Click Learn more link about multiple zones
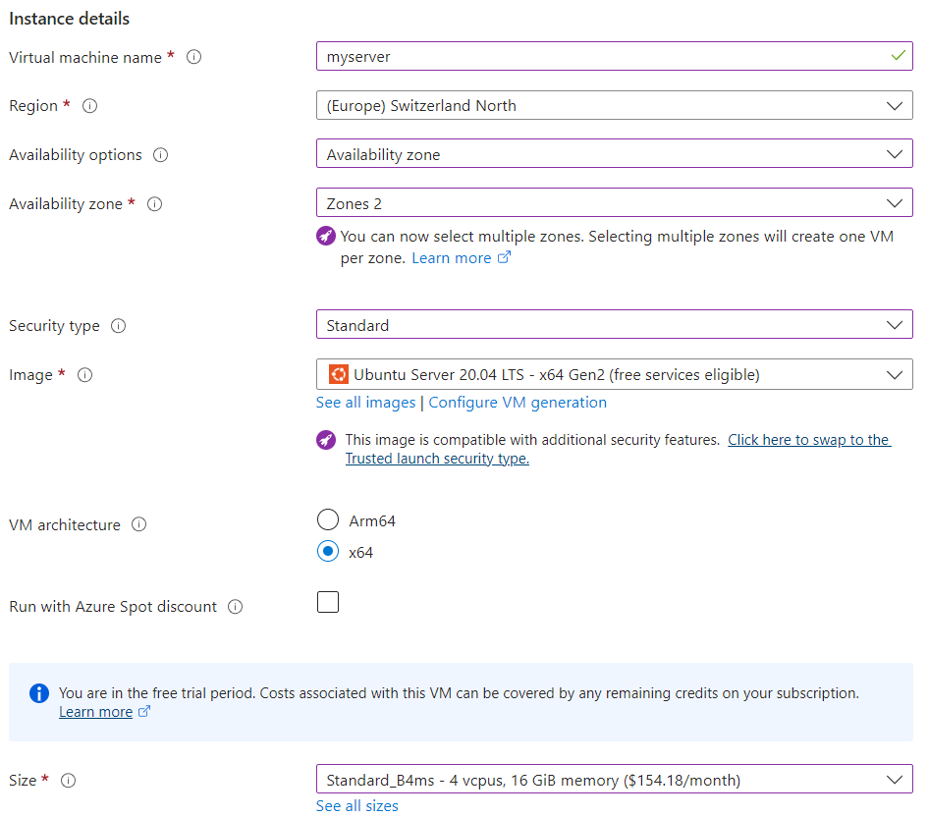This screenshot has height=818, width=928. pos(452,258)
